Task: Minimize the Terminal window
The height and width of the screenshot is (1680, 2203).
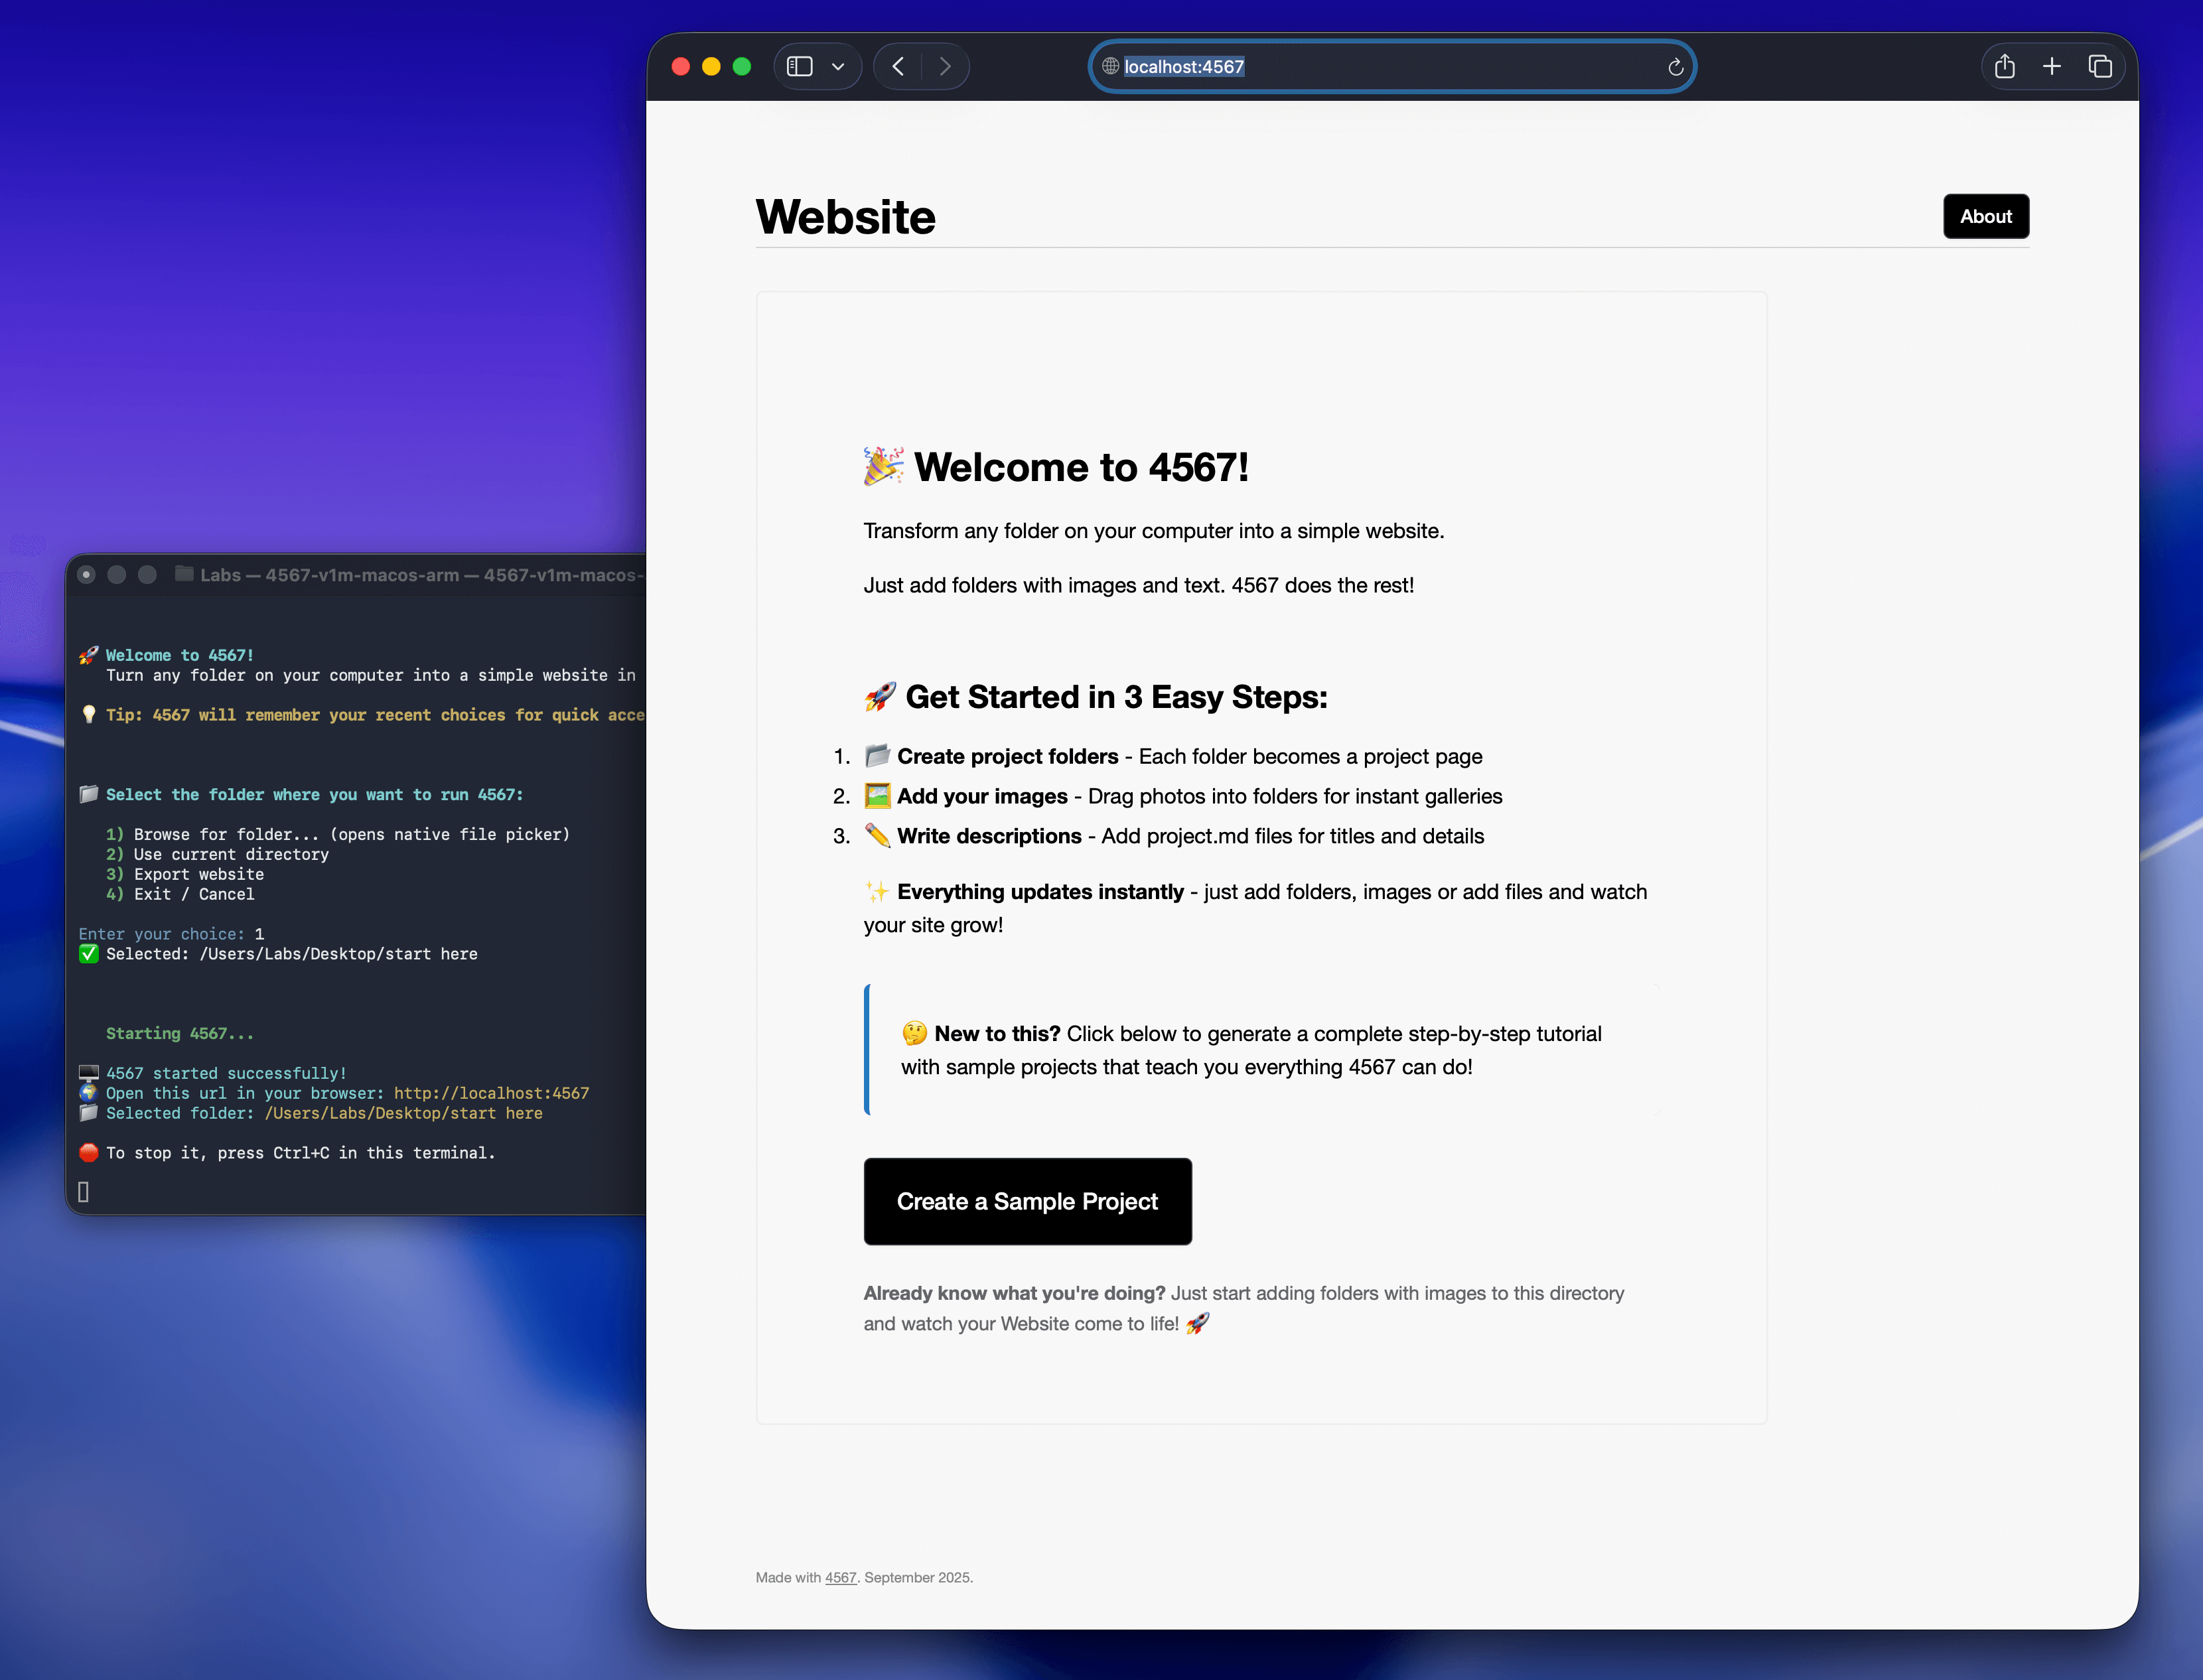Action: point(118,574)
